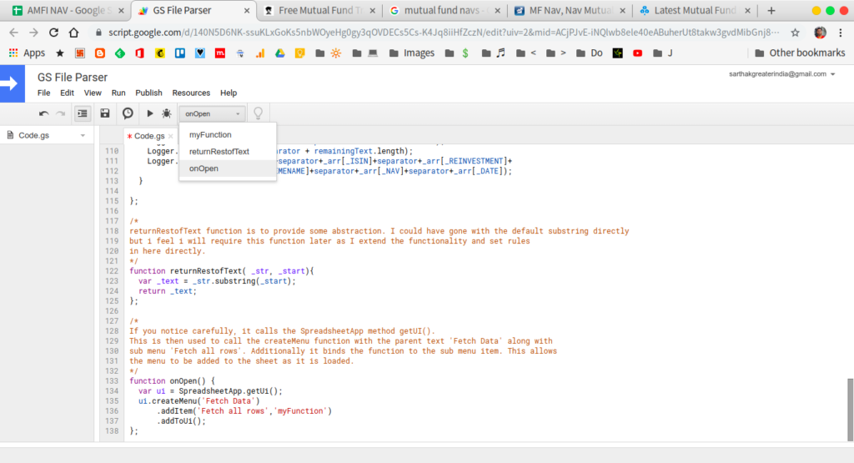
Task: Switch to the Latest Mutual Fund tab
Action: point(695,10)
